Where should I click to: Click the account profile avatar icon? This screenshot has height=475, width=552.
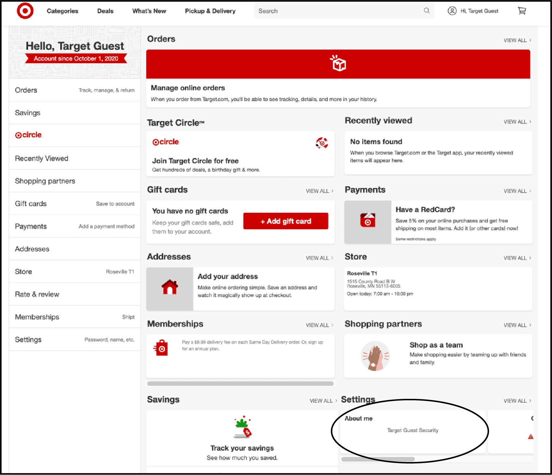(x=452, y=11)
